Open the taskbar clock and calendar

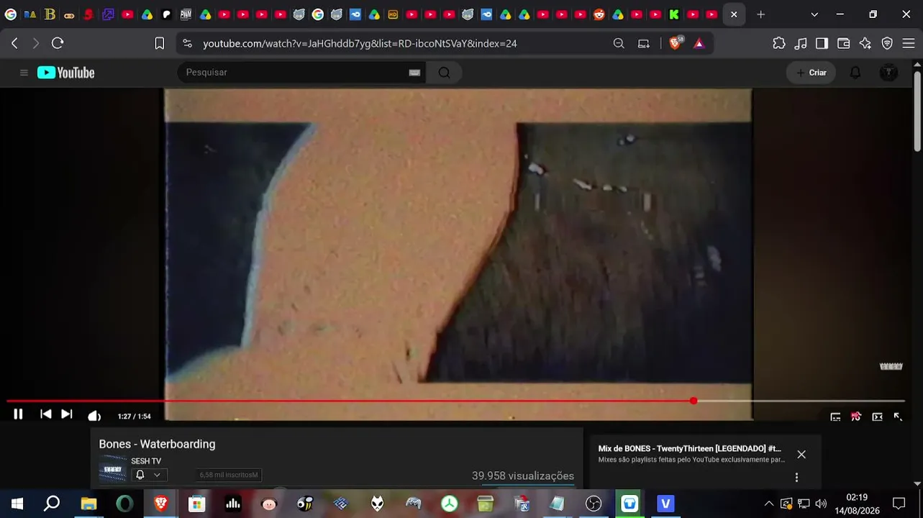coord(857,504)
